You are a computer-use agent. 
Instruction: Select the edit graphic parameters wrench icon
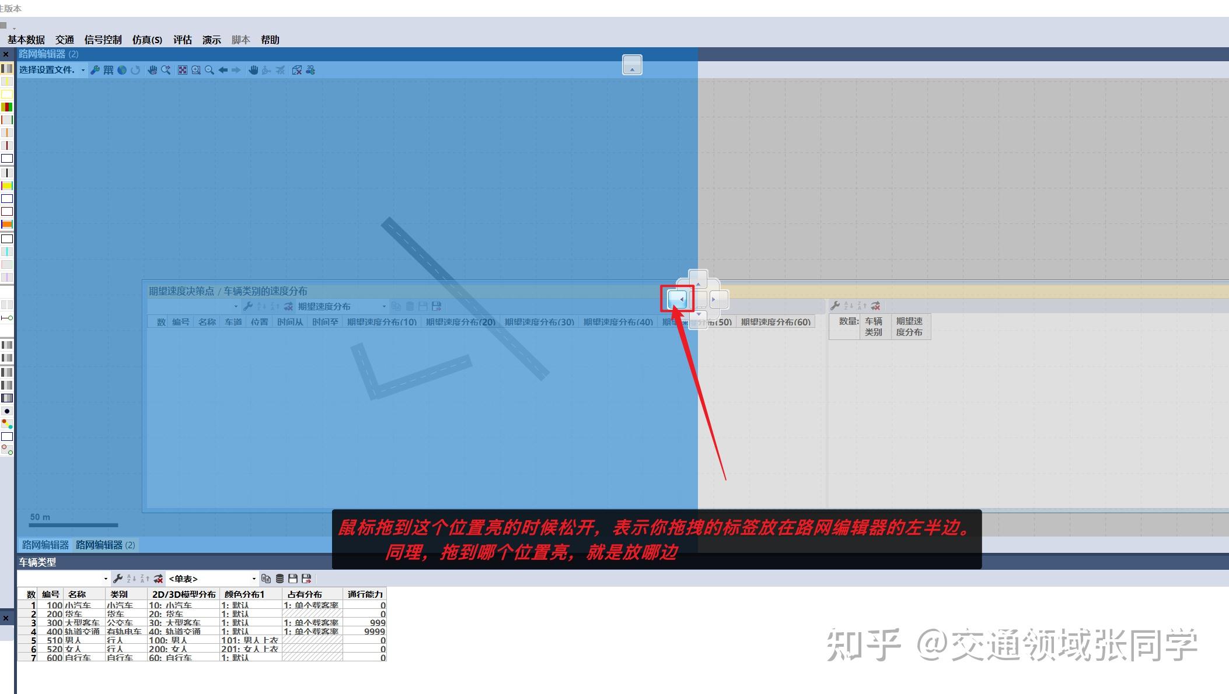95,69
